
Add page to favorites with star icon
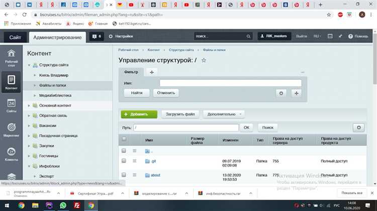click(x=204, y=60)
